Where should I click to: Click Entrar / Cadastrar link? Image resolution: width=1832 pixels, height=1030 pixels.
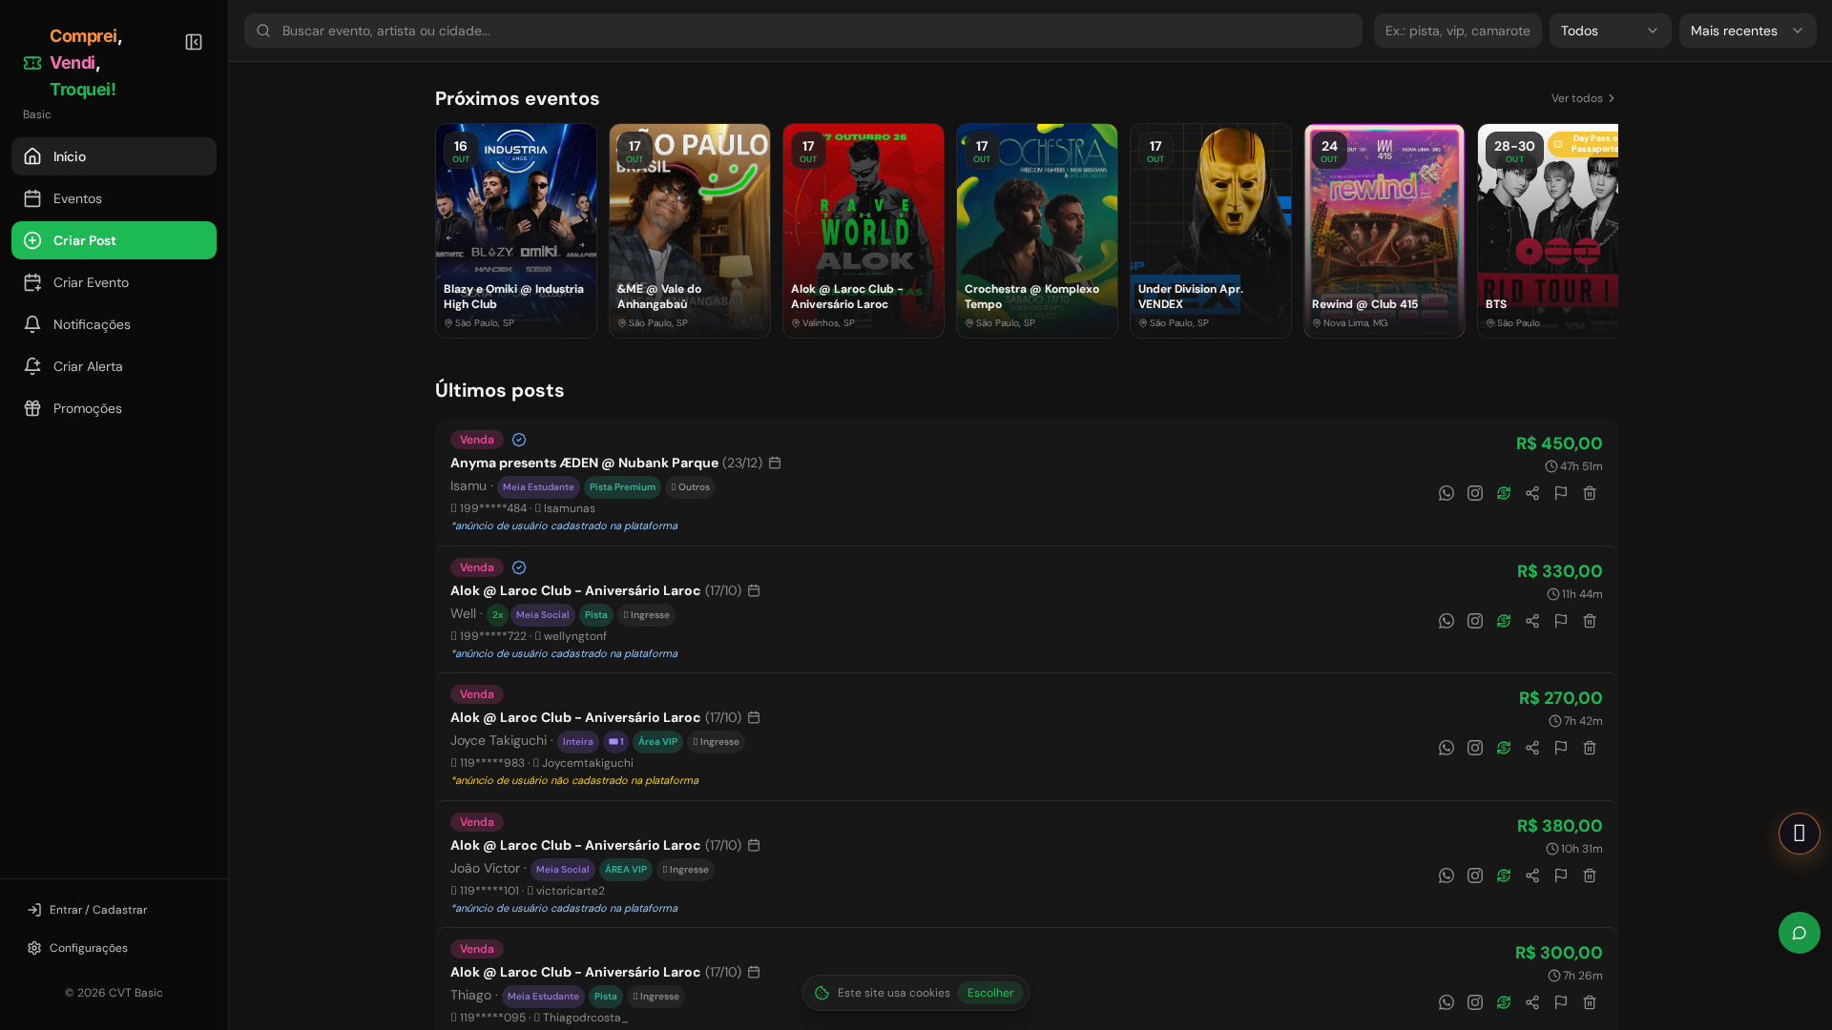click(x=88, y=910)
